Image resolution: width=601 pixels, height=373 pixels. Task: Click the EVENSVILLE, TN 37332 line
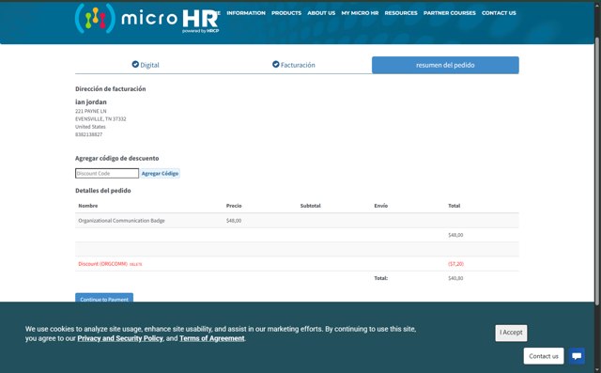100,118
